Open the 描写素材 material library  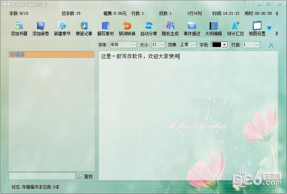tap(105, 29)
